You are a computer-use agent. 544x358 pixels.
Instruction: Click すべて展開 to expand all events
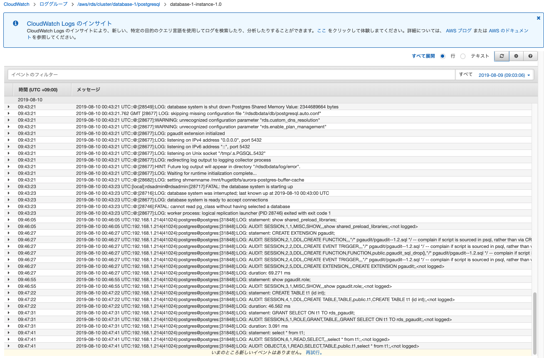(423, 56)
